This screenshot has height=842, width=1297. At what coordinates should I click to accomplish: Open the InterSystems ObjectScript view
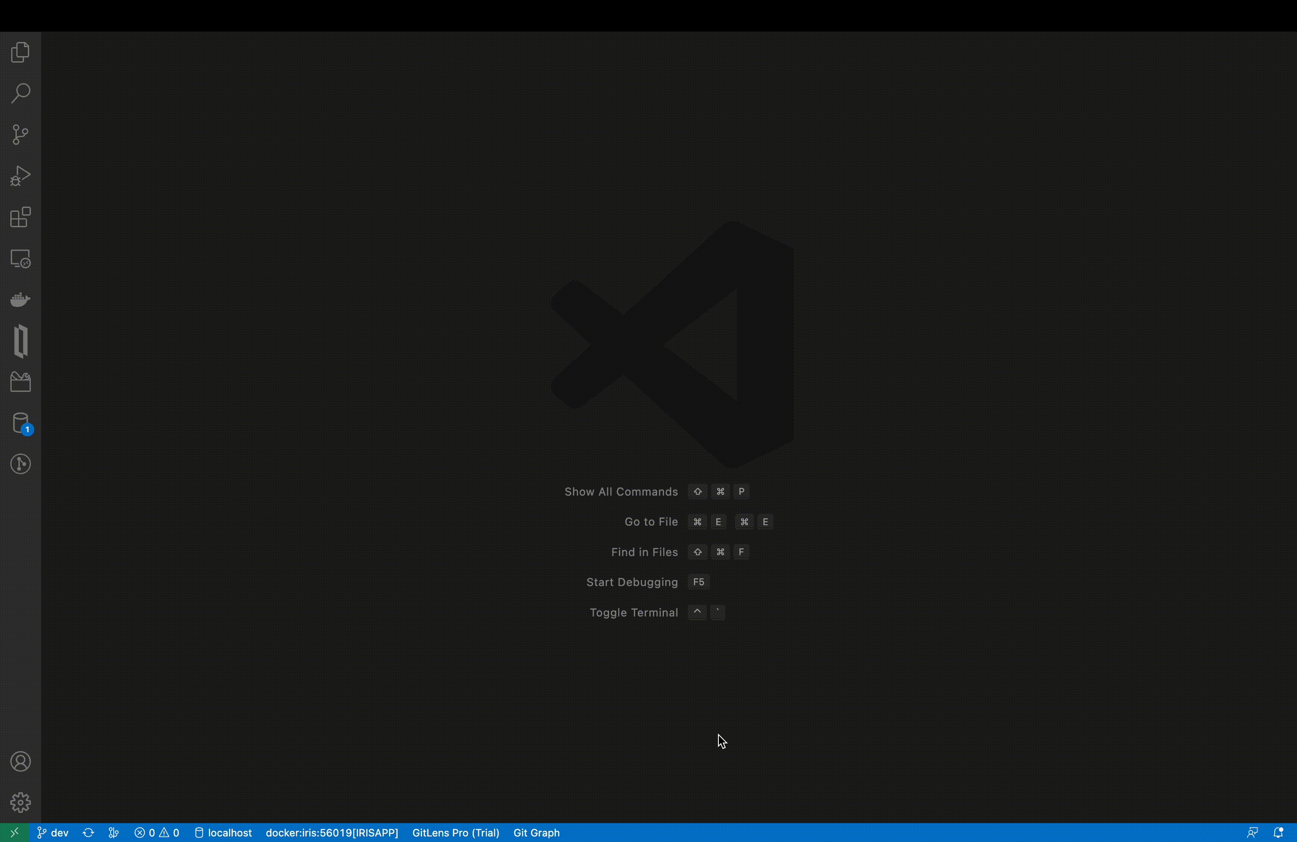21,342
